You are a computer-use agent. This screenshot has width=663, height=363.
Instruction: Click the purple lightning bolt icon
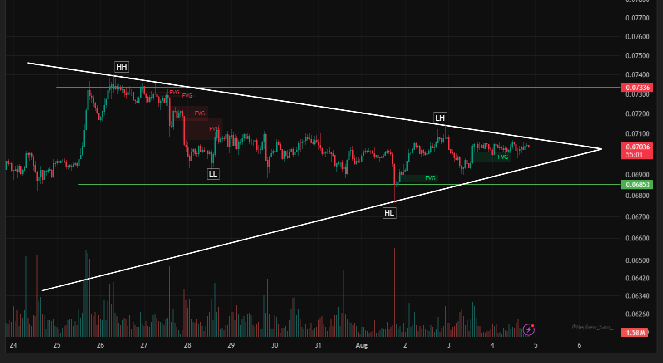[529, 329]
